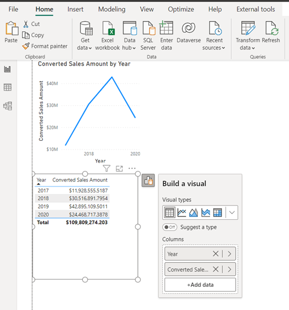Image resolution: width=289 pixels, height=310 pixels.
Task: Remove the Year field from Columns
Action: pos(216,254)
